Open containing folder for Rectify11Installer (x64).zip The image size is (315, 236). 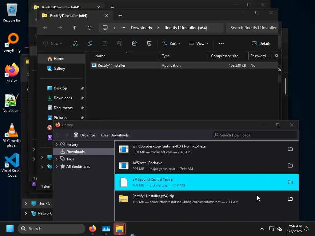pyautogui.click(x=290, y=199)
